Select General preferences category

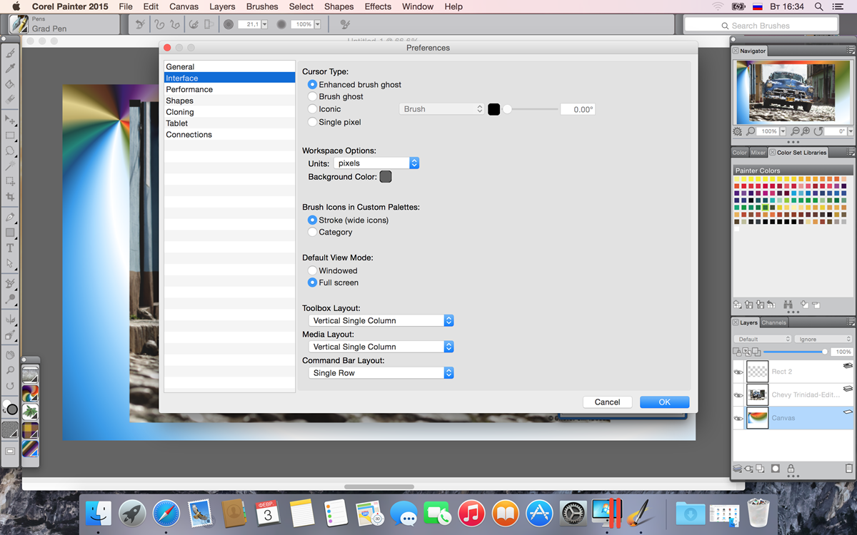click(229, 67)
